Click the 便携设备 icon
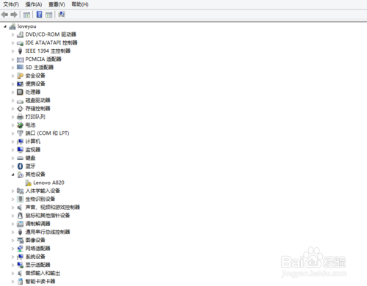 pyautogui.click(x=20, y=84)
